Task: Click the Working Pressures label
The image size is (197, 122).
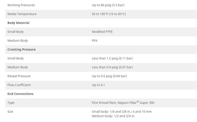Action: (21, 5)
